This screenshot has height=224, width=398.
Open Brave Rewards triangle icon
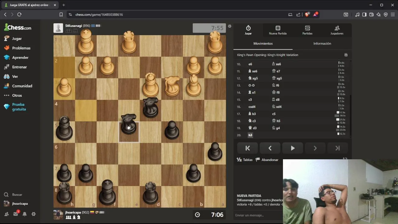pyautogui.click(x=315, y=14)
